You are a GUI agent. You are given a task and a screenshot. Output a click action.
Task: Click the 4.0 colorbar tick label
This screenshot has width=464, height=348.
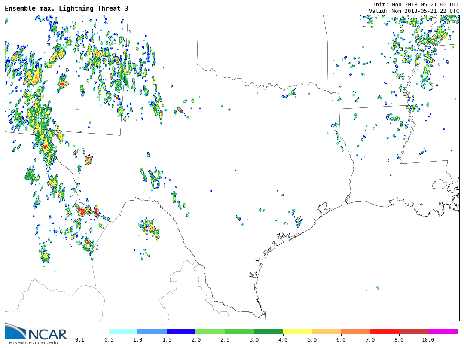(283, 340)
